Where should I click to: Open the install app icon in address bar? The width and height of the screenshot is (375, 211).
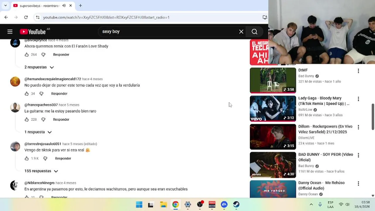pos(265,17)
